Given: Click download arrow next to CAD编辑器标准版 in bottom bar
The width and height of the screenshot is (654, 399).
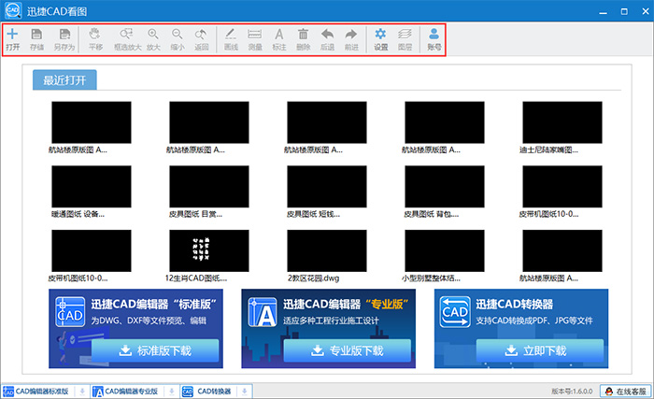Looking at the screenshot, I should point(82,392).
